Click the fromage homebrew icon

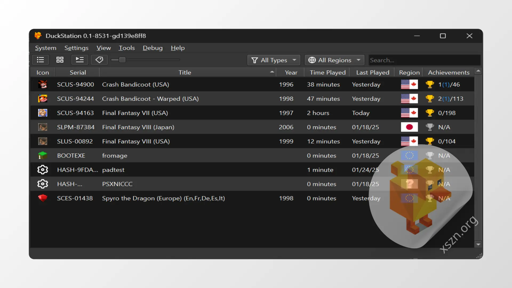point(43,155)
